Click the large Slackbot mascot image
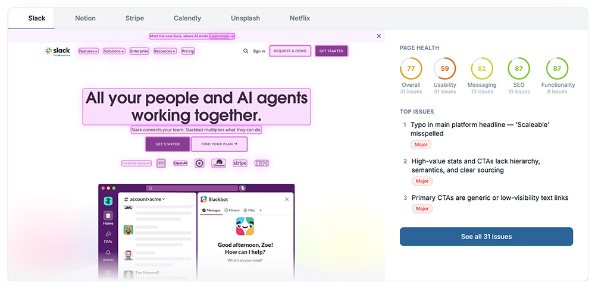 click(245, 227)
